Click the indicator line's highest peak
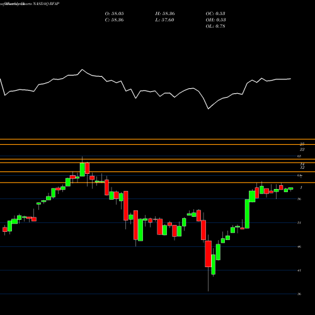 point(82,69)
